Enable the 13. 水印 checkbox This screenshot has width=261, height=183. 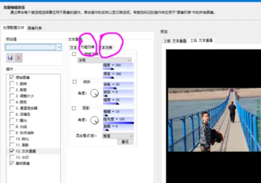tap(12, 157)
